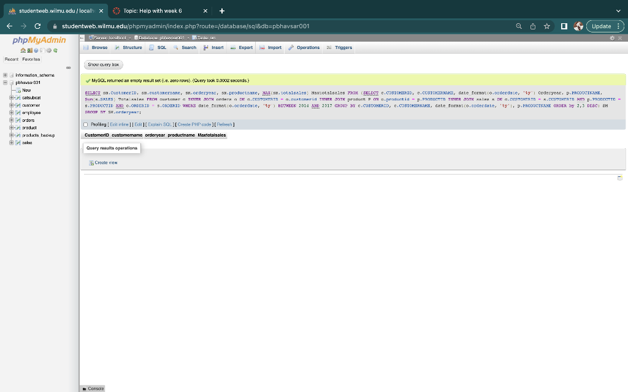Click the bookmark icon below results panel
Viewport: 628px width, 392px height.
pos(619,178)
